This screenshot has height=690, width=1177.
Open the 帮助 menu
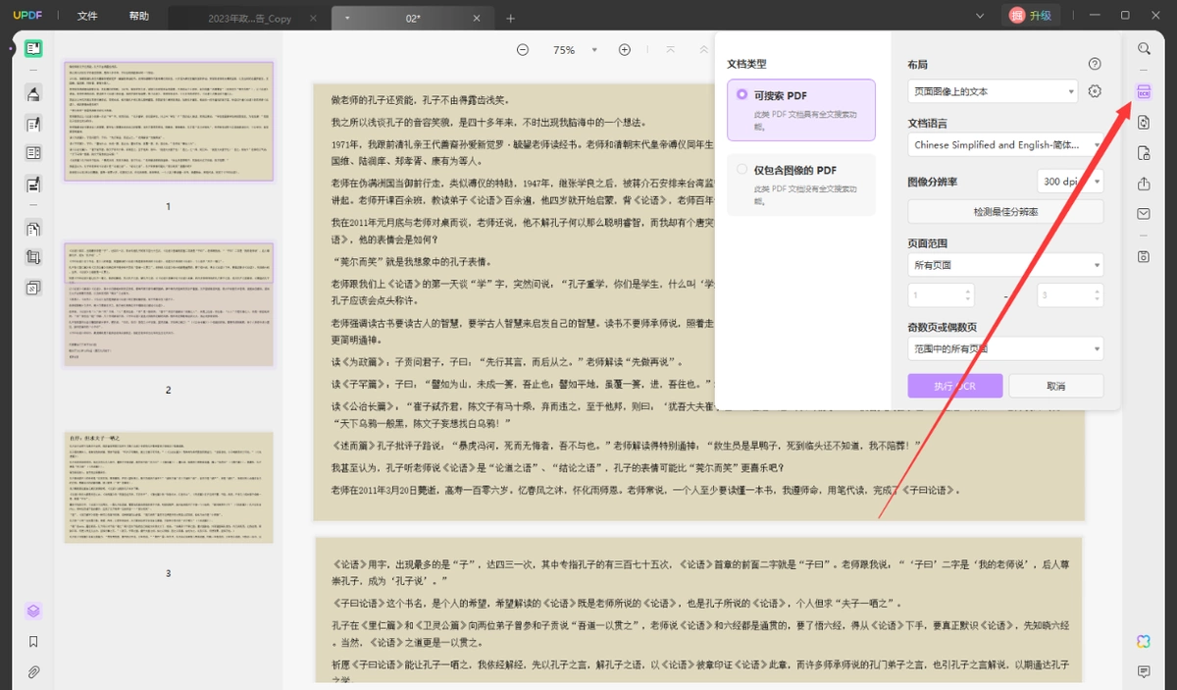139,17
